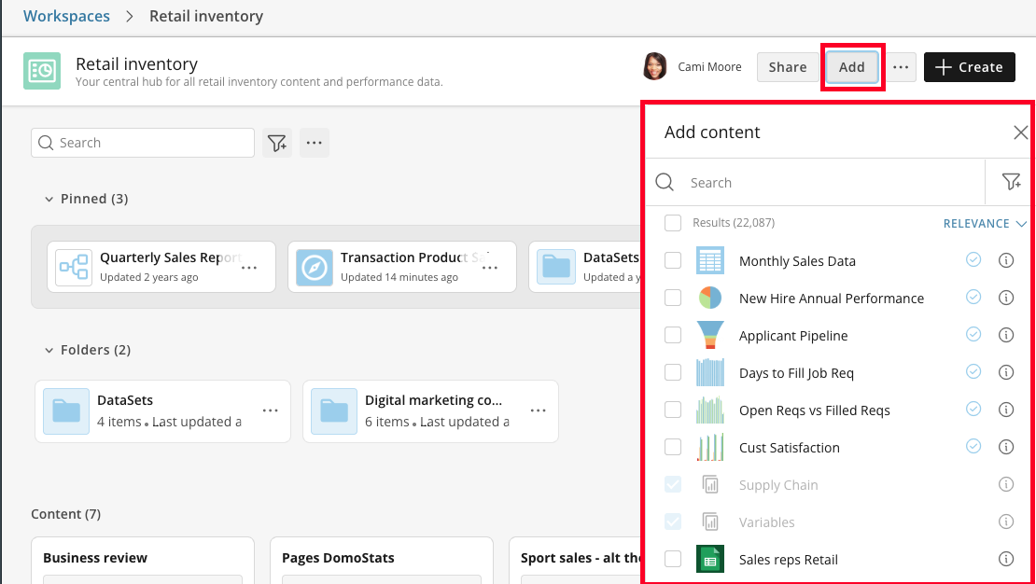Show info for Days to Fill Job Req
The height and width of the screenshot is (584, 1036).
[1005, 372]
